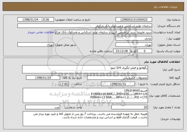Click the header title جزئیات اطلاعات نیاز
The width and height of the screenshot is (187, 132).
click(x=165, y=7)
